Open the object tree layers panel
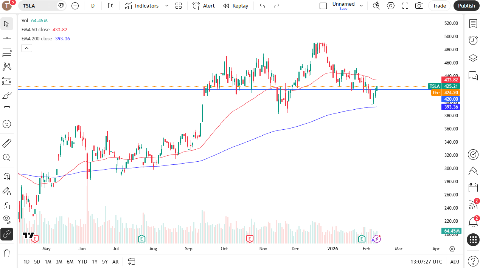 (473, 58)
